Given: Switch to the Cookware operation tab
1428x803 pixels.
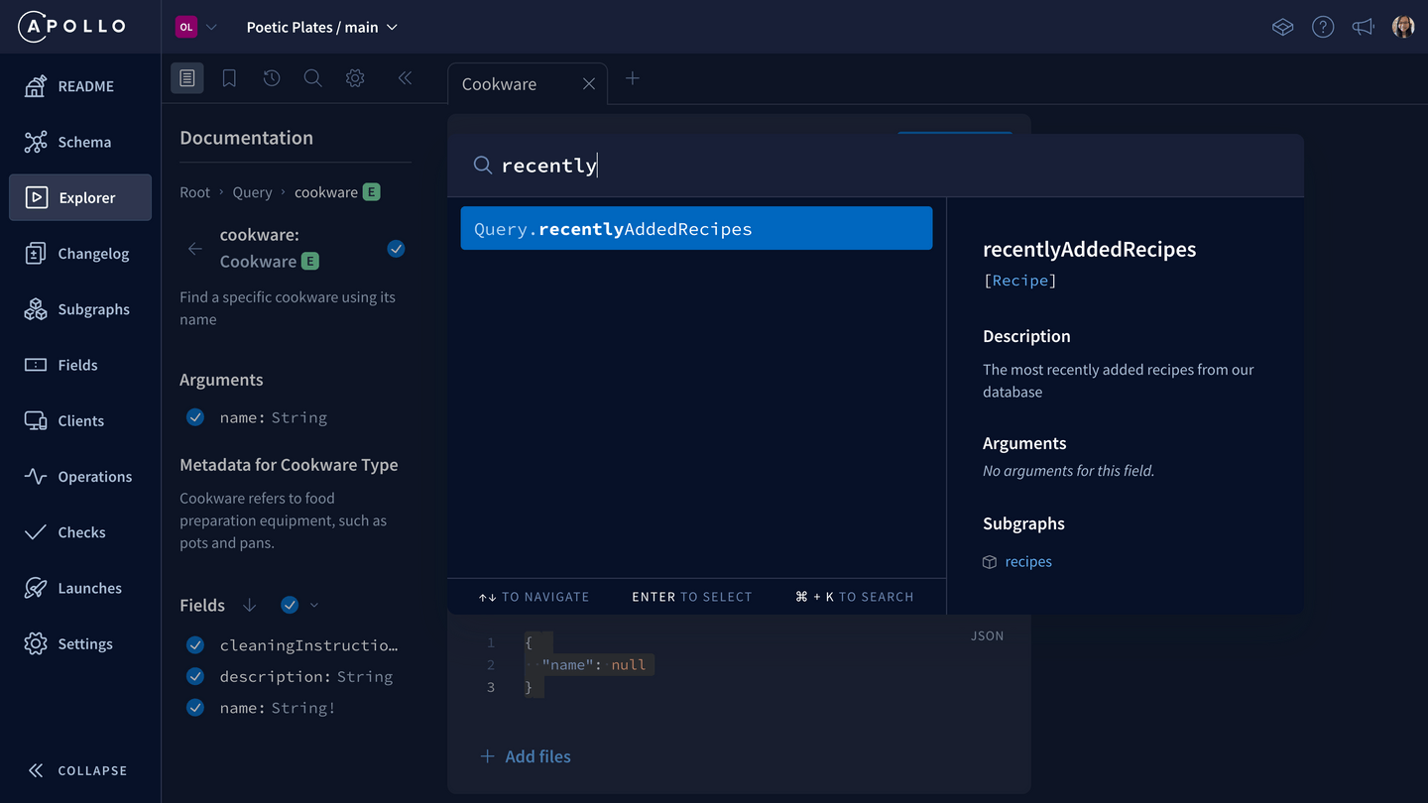Looking at the screenshot, I should (x=500, y=84).
